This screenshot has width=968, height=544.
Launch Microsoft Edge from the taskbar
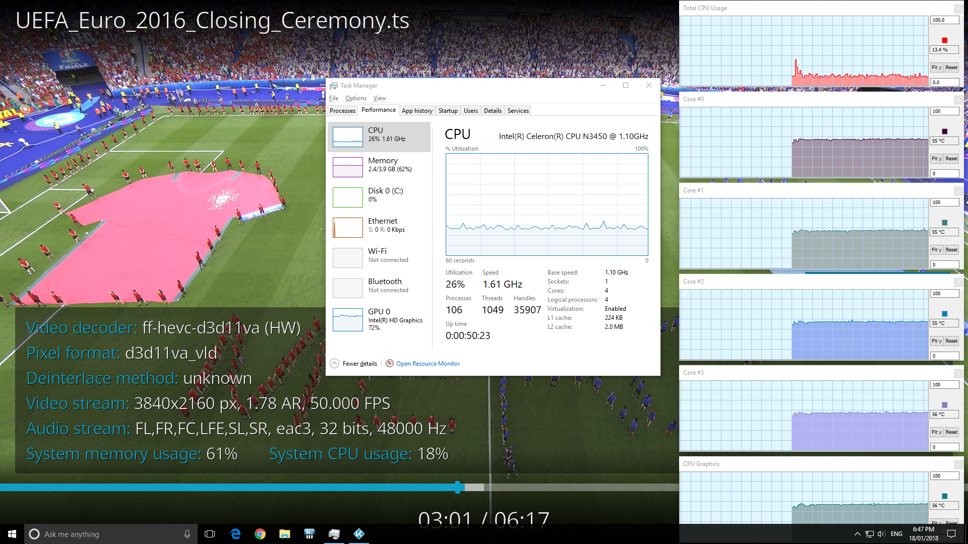(x=235, y=534)
